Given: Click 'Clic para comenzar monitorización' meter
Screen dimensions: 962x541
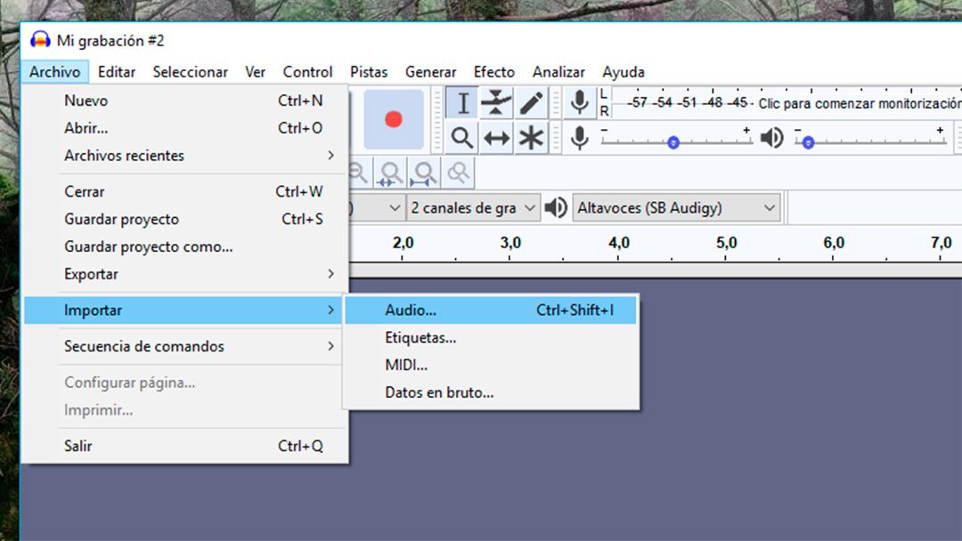Looking at the screenshot, I should pyautogui.click(x=859, y=103).
